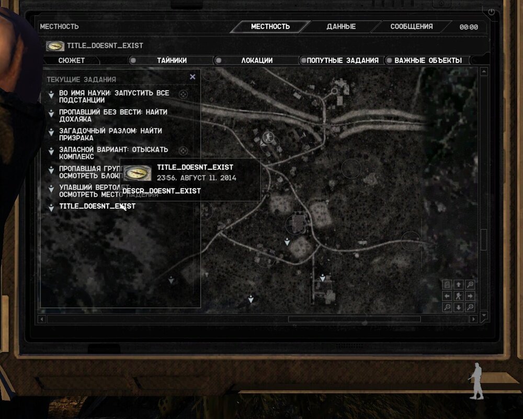The height and width of the screenshot is (419, 523).
Task: Click map horizontal scrollbar left arrow
Action: point(42,319)
